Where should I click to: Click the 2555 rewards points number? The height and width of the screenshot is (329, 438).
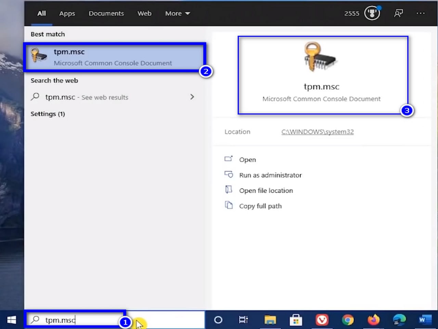click(352, 13)
